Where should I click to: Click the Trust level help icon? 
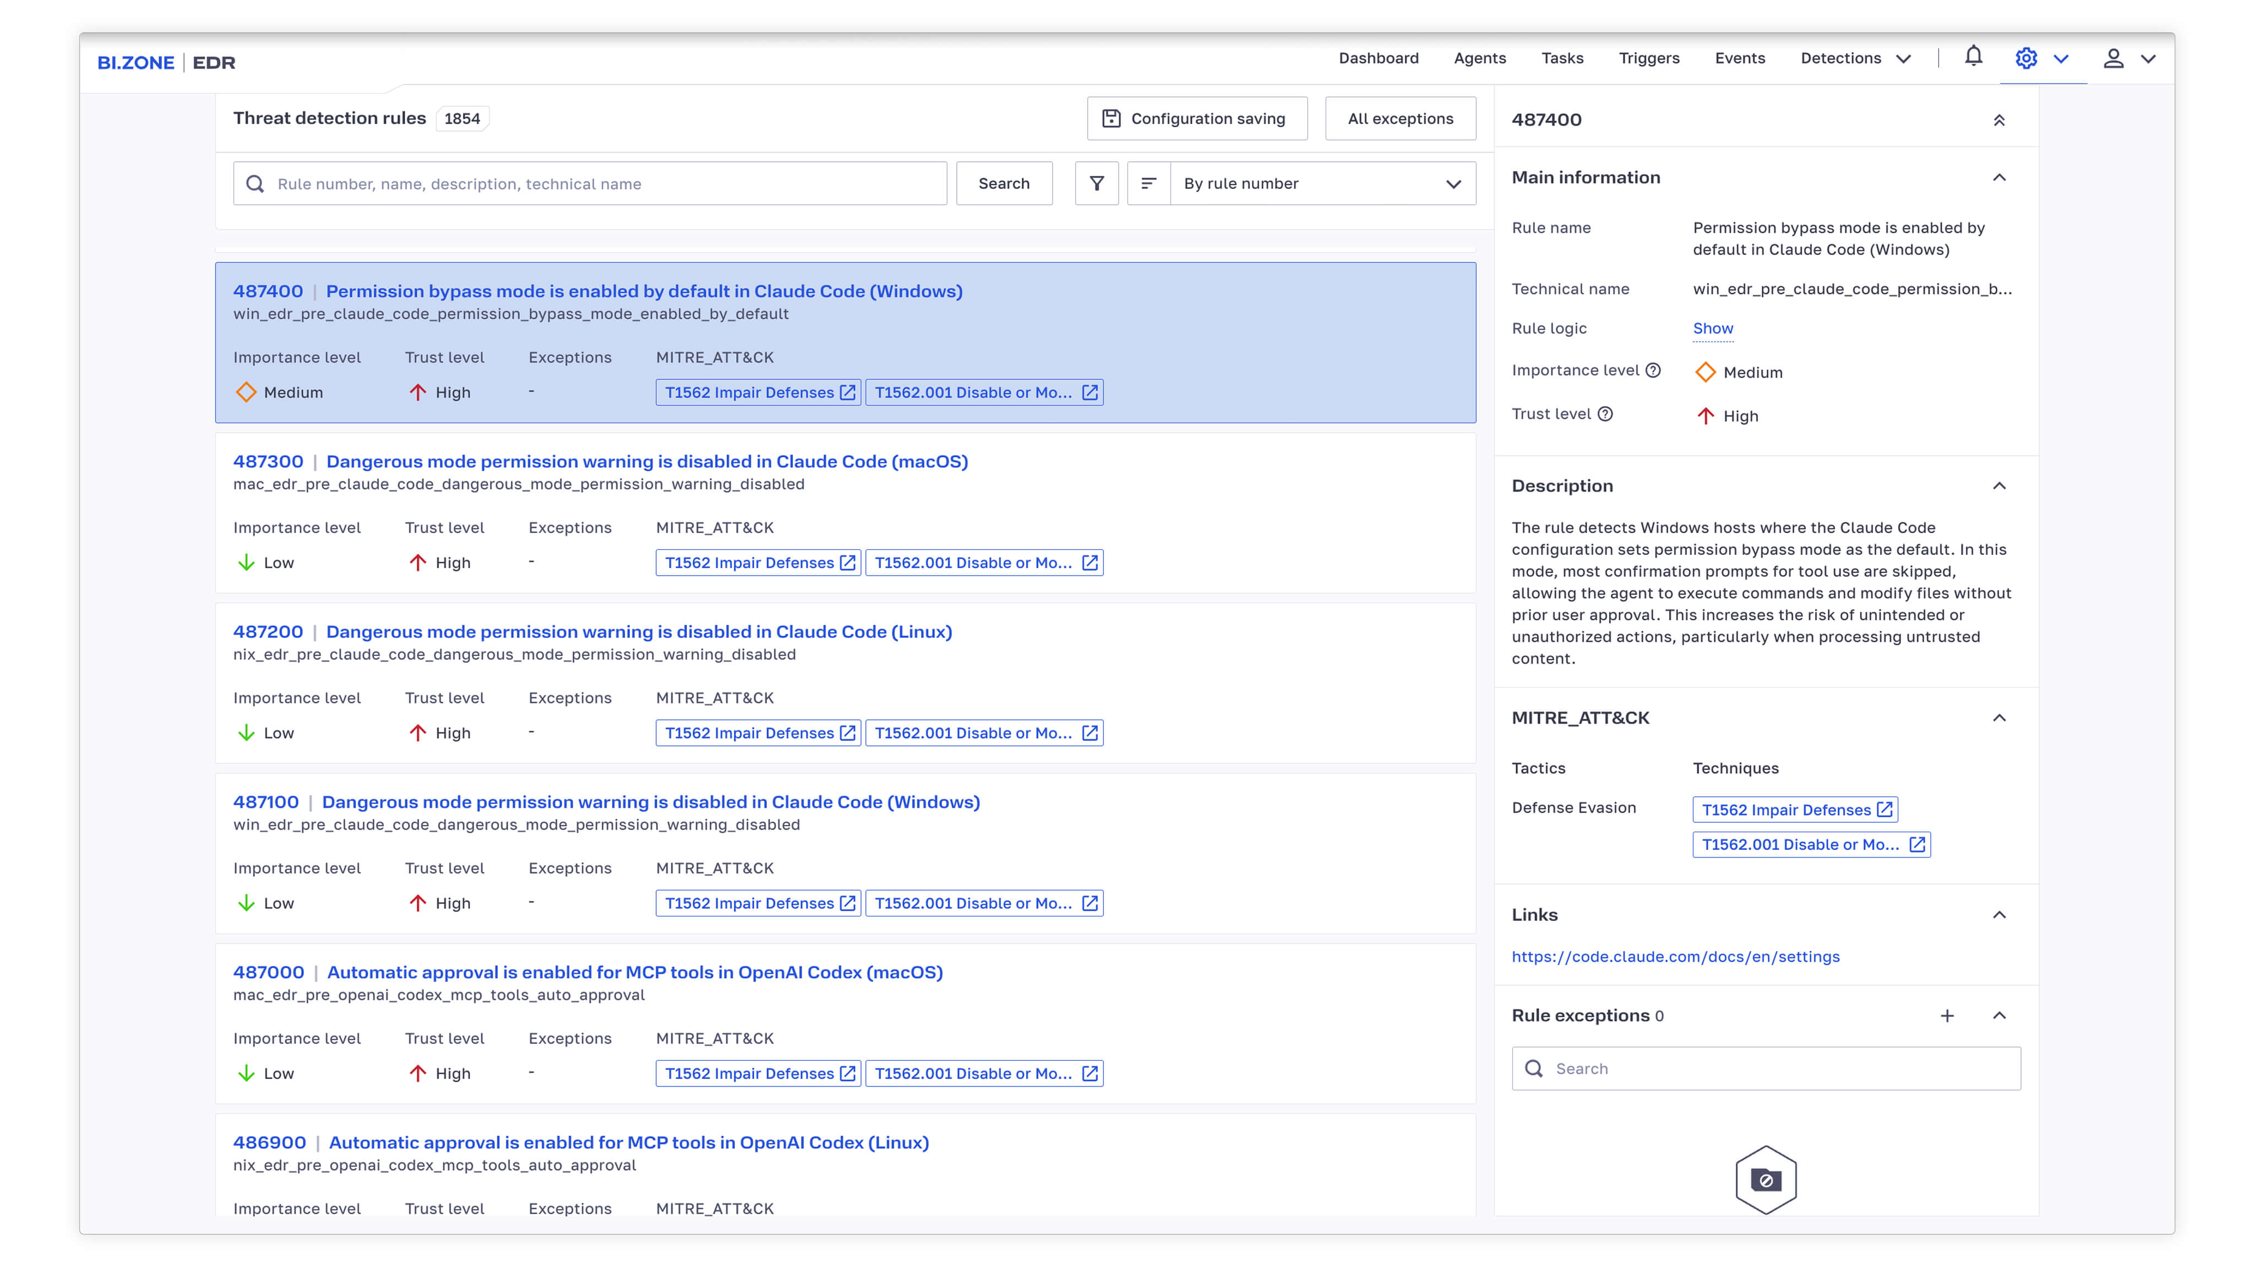[x=1605, y=414]
